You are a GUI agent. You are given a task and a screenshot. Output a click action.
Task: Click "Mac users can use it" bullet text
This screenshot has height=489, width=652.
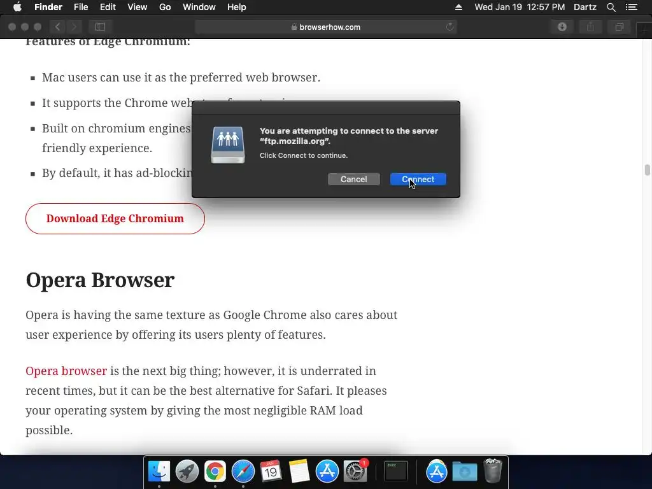pyautogui.click(x=181, y=77)
